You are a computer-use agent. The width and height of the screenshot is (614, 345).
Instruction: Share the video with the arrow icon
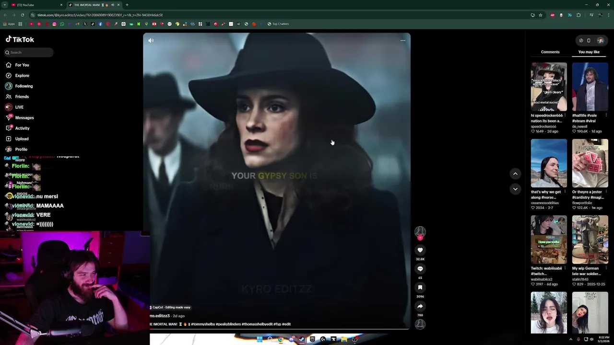[420, 306]
